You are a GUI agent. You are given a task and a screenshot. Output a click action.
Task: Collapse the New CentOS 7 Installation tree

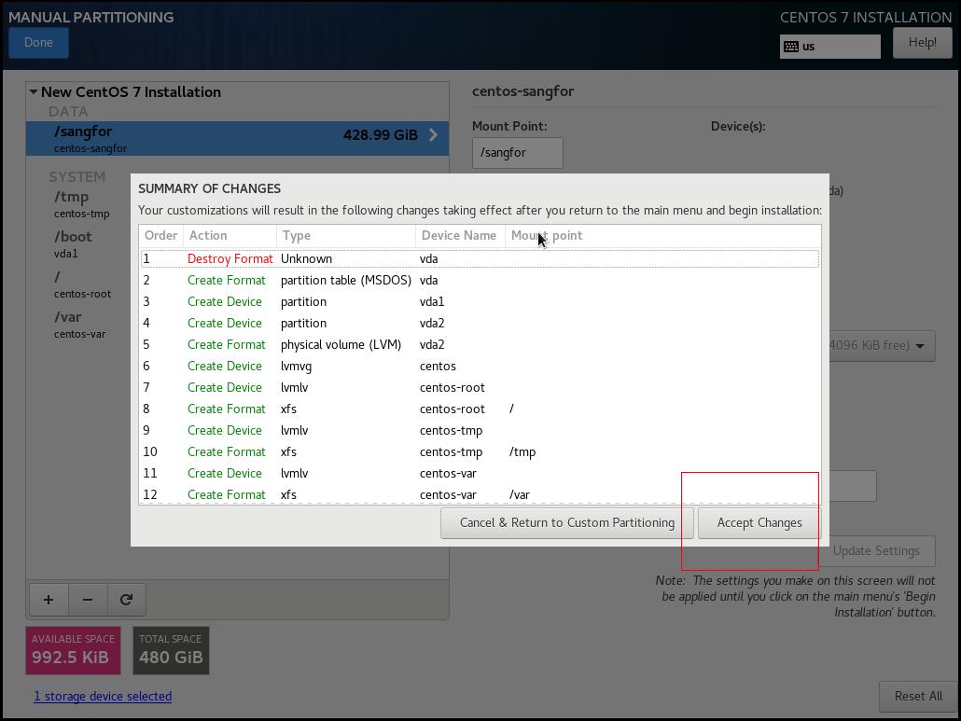[34, 92]
